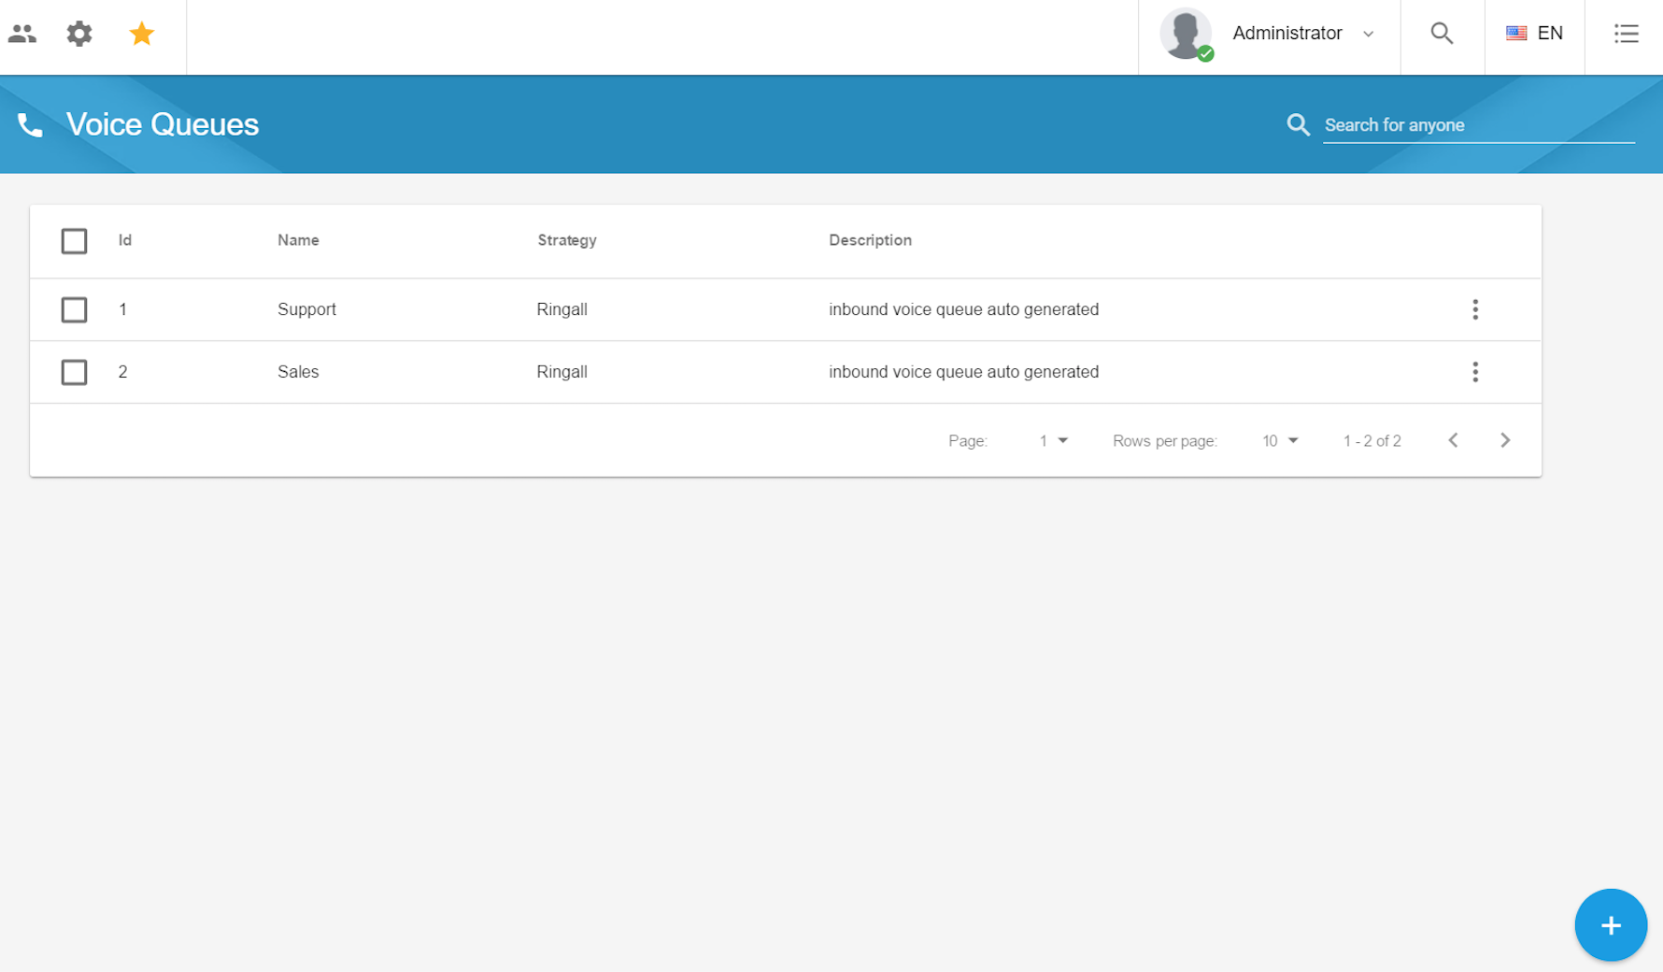Image resolution: width=1663 pixels, height=972 pixels.
Task: Click the Strategy column header
Action: tap(567, 240)
